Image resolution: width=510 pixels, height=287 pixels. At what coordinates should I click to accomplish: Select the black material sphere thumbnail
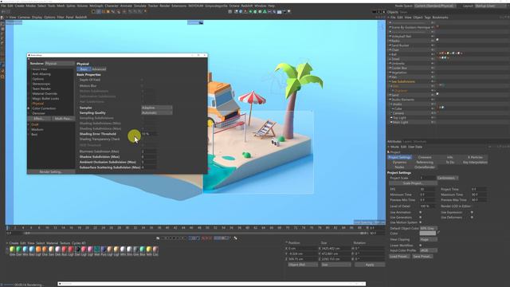(77, 250)
